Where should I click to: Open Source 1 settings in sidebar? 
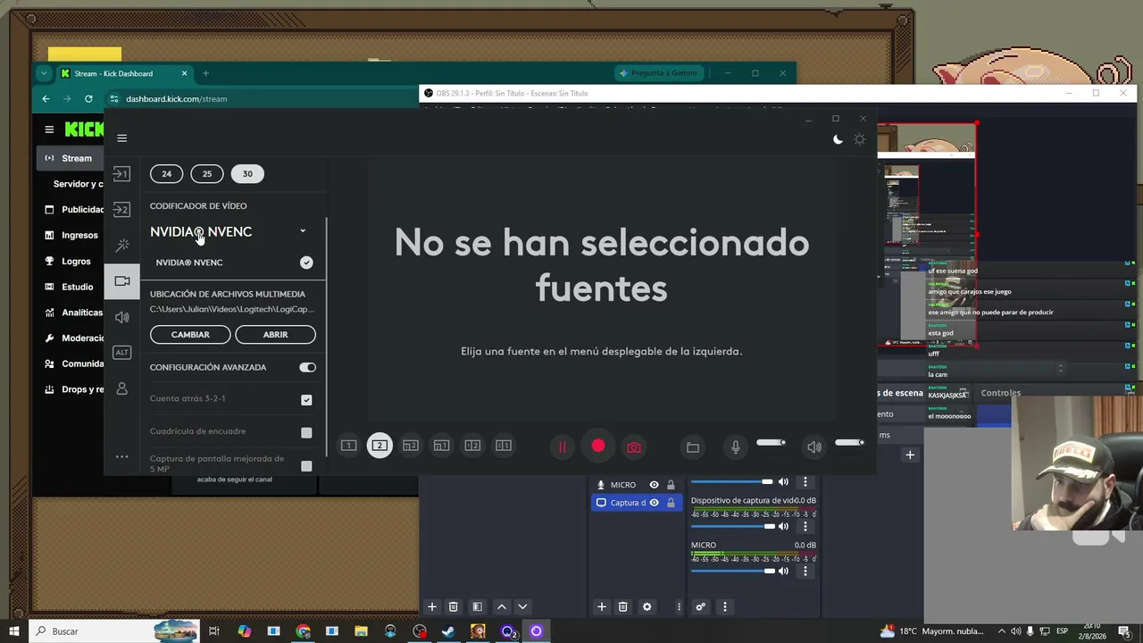(121, 174)
